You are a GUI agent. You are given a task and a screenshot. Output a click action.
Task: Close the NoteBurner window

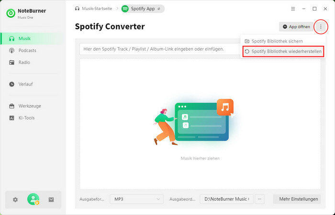pos(325,9)
